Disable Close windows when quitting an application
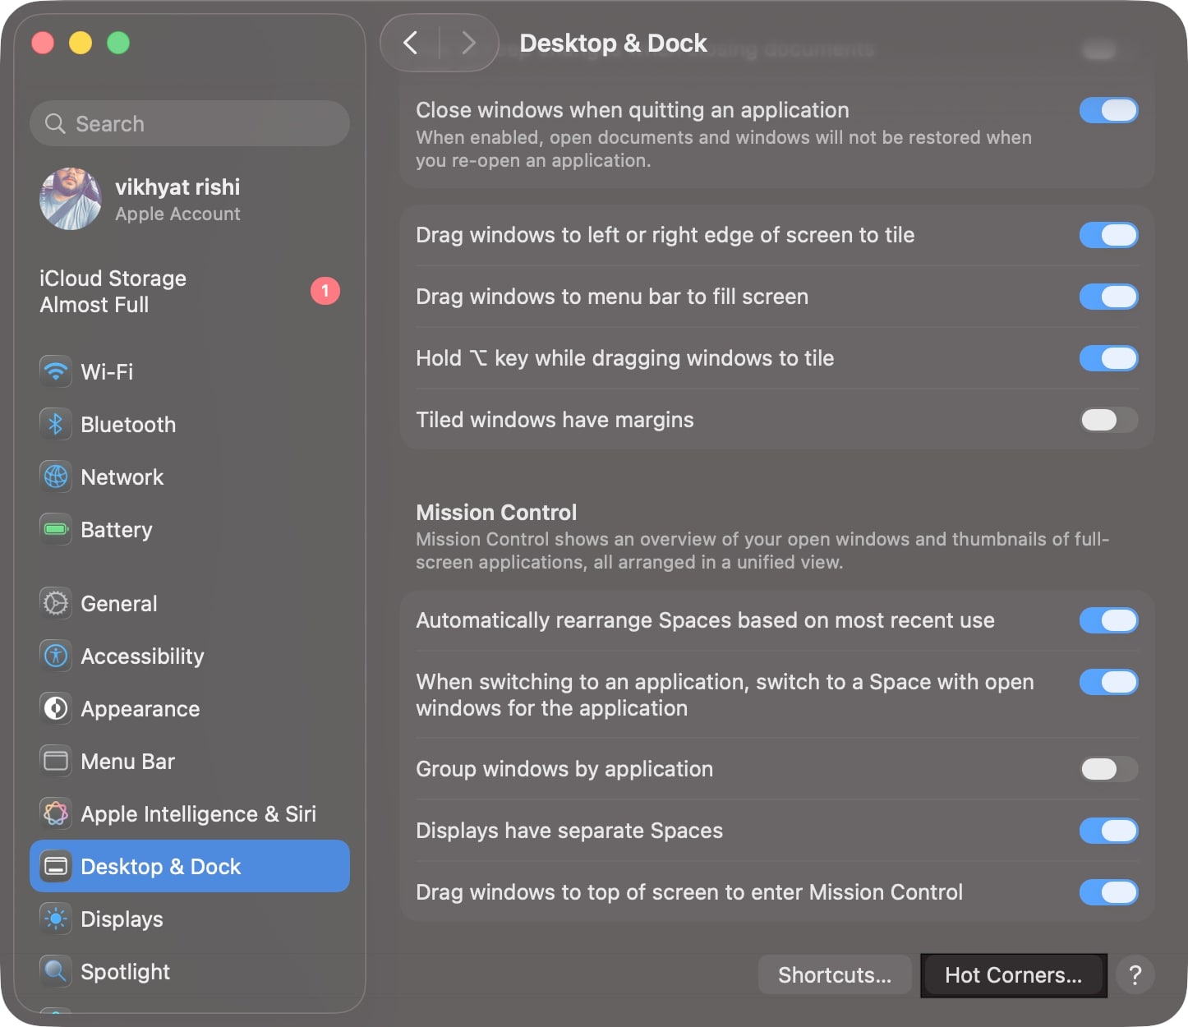The height and width of the screenshot is (1027, 1188). pyautogui.click(x=1108, y=110)
